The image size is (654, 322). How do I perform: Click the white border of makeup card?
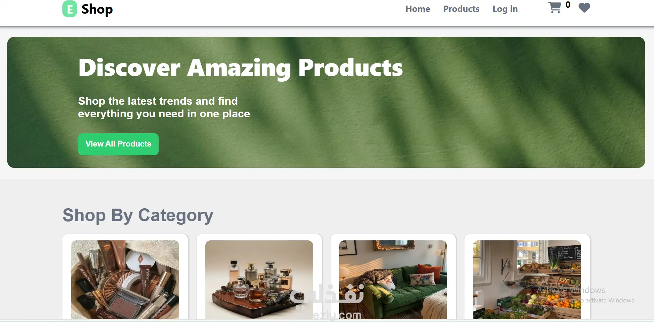point(67,279)
